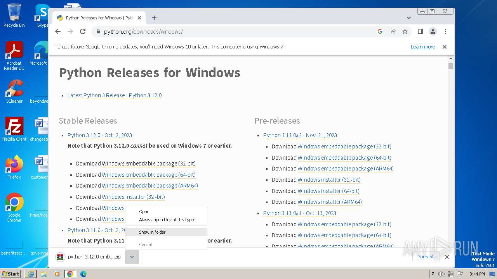This screenshot has width=497, height=279.
Task: View site information via the lock icon
Action: (98, 32)
